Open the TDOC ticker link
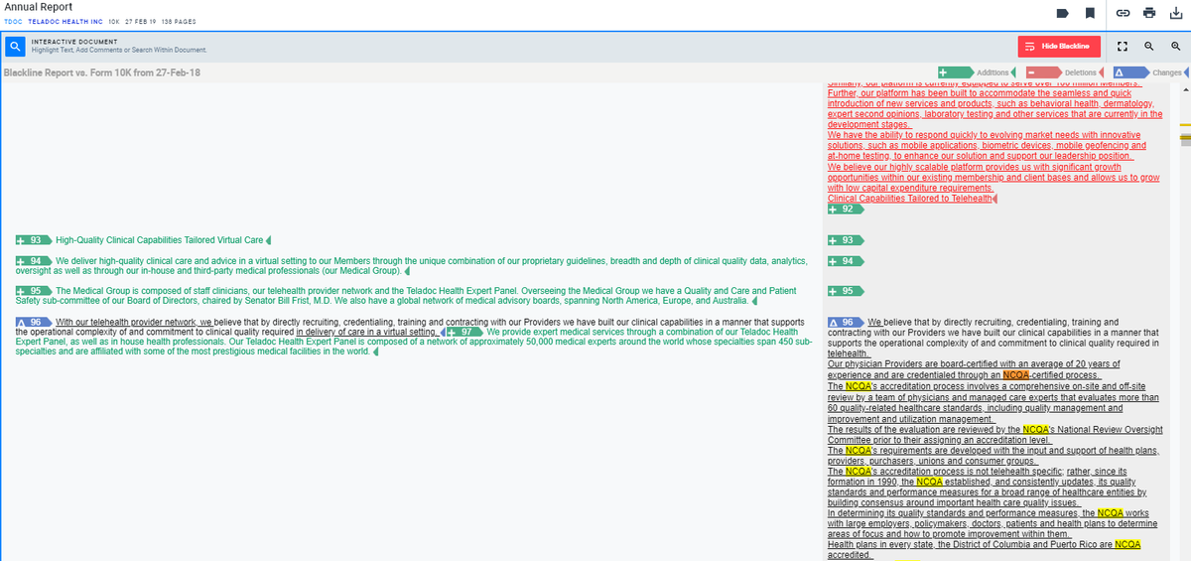 [x=13, y=22]
